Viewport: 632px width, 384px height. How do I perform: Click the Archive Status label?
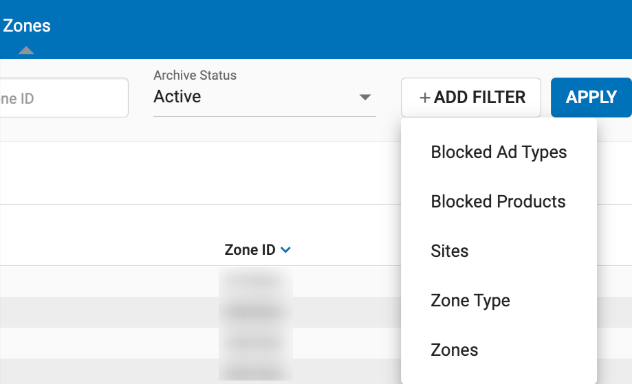click(x=195, y=76)
